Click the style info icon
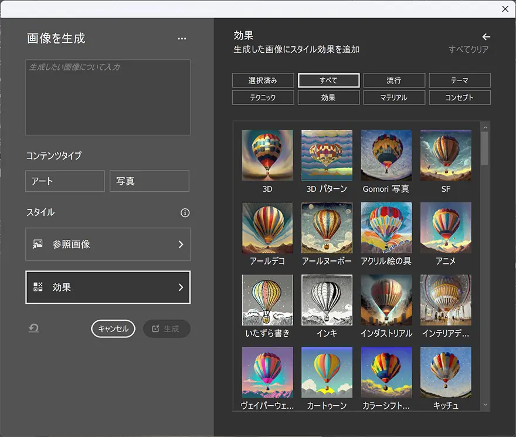This screenshot has height=437, width=516. [x=185, y=213]
